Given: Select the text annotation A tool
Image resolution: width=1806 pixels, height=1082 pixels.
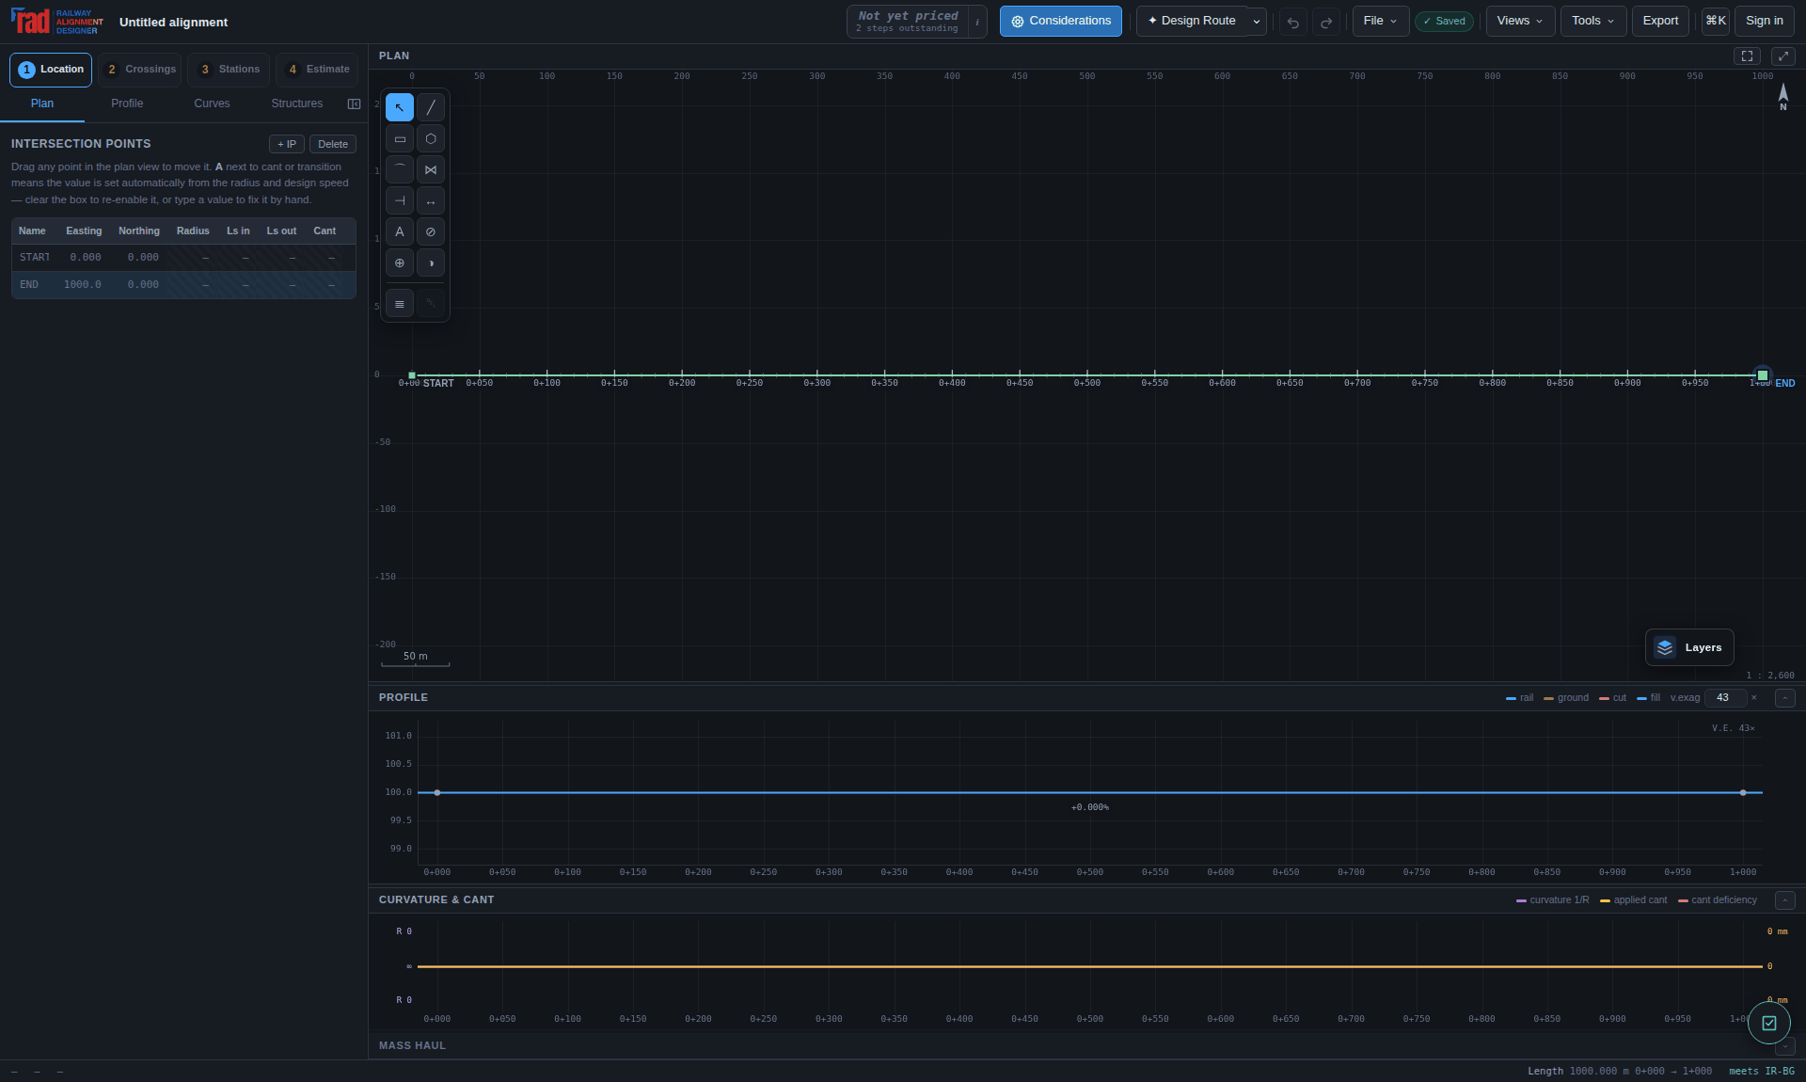Looking at the screenshot, I should click(400, 231).
